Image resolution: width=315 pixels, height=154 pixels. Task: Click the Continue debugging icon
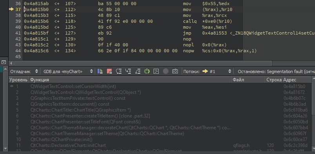coord(100,71)
